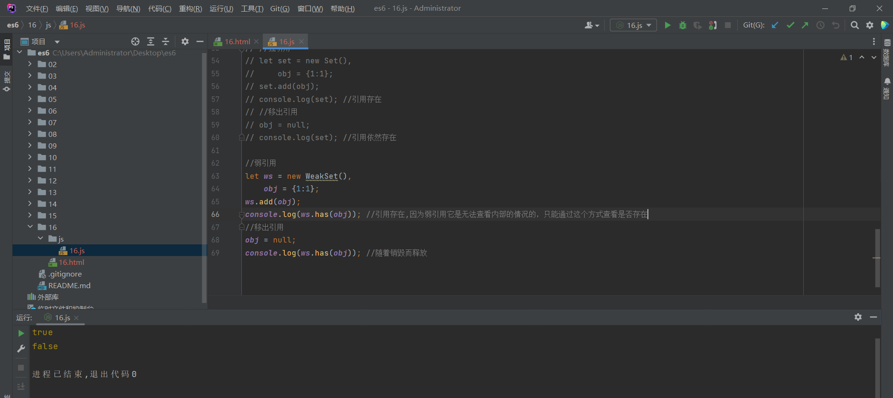Go to the previous highlighted warning
The image size is (893, 398).
click(862, 57)
